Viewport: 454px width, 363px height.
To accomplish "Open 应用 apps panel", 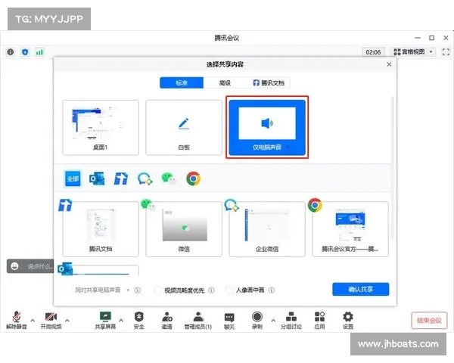I will coord(319,320).
